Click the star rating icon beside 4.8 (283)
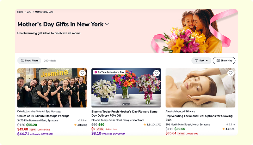Viewport: 253px width, 145px height. [75, 125]
